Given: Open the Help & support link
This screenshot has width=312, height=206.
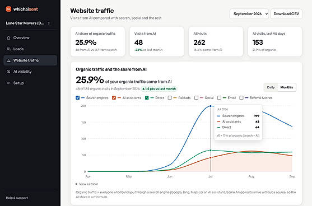Looking at the screenshot, I should [17, 198].
